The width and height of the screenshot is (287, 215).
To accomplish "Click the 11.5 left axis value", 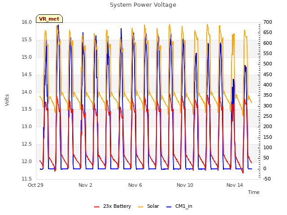I will pyautogui.click(x=27, y=179).
